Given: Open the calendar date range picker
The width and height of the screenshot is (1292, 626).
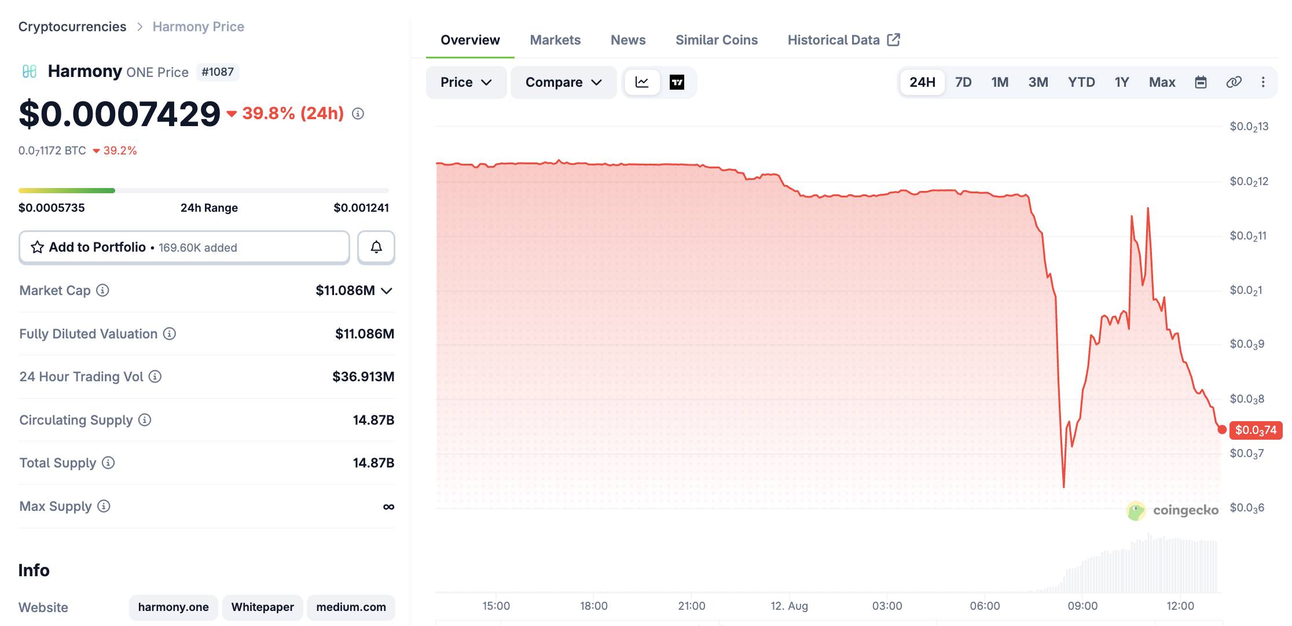Looking at the screenshot, I should [1201, 82].
